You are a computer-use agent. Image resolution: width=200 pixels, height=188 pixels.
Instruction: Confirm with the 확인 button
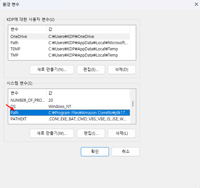[95, 152]
